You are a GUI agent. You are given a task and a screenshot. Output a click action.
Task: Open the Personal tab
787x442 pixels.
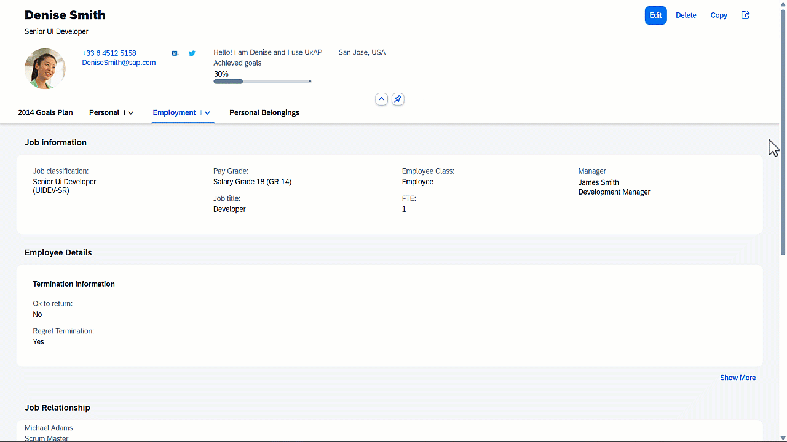click(x=104, y=112)
